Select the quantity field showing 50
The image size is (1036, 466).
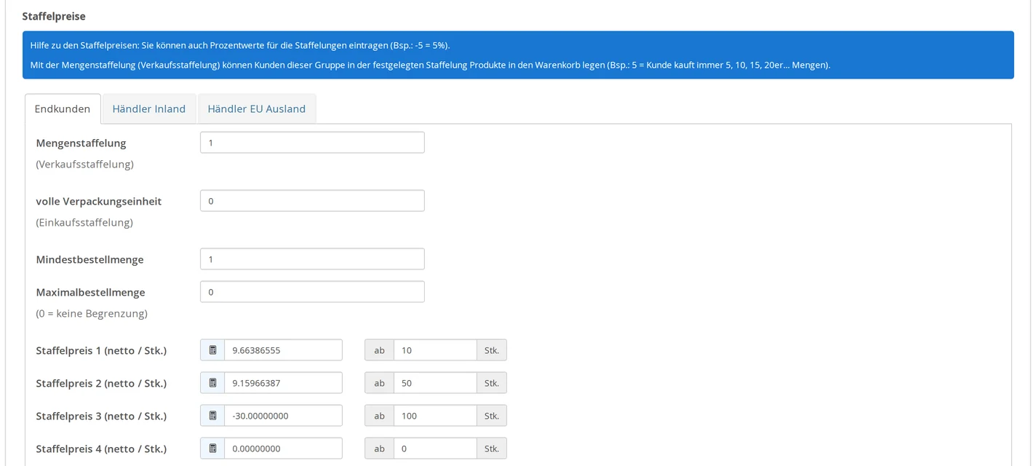pyautogui.click(x=435, y=383)
